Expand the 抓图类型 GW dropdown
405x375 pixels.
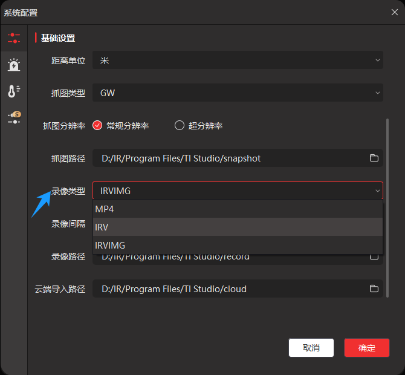[238, 93]
